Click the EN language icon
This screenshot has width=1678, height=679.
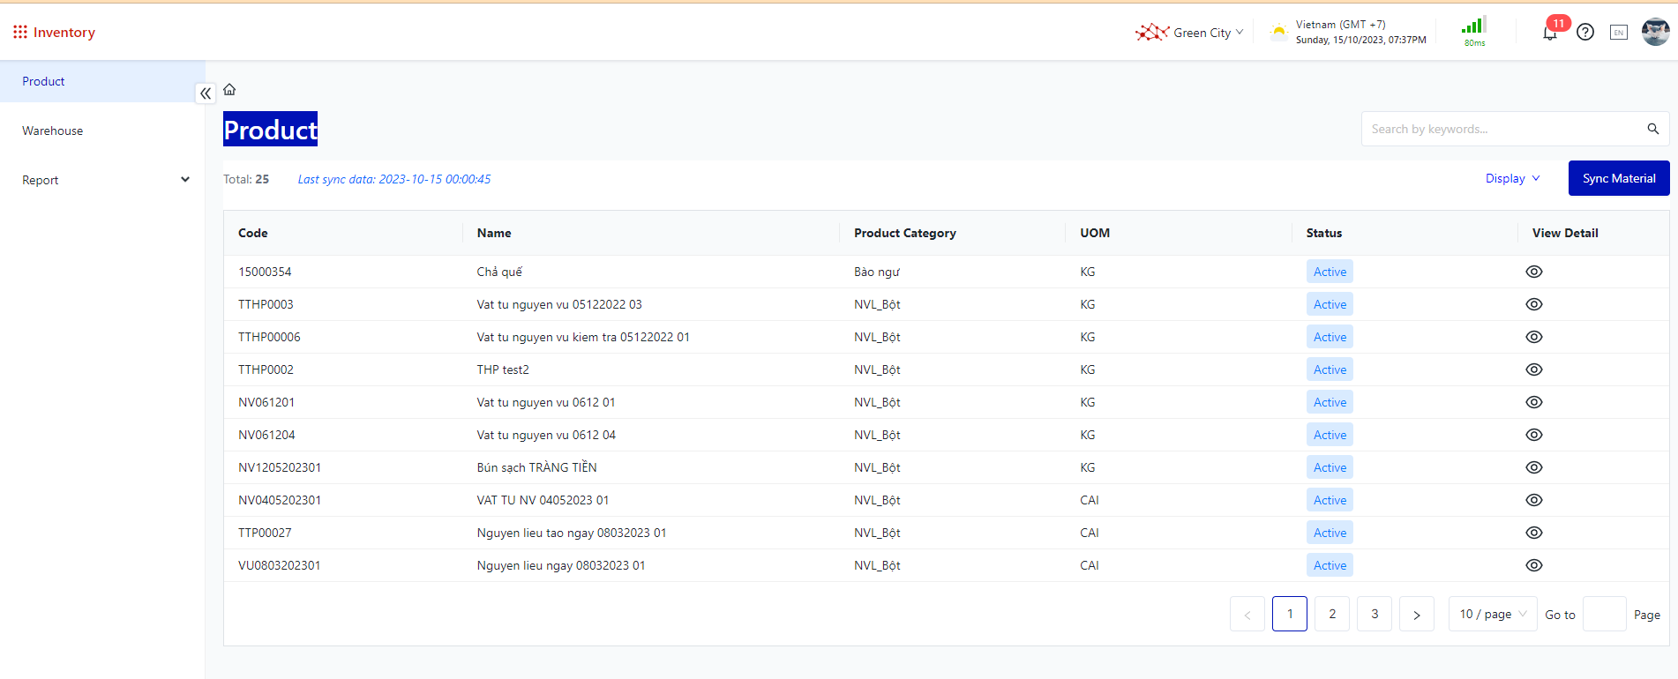click(1618, 33)
